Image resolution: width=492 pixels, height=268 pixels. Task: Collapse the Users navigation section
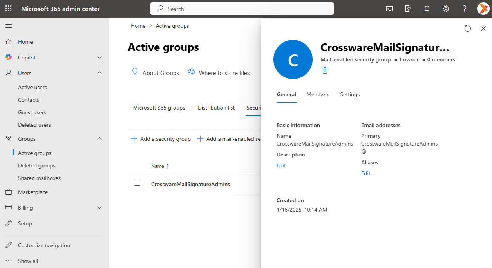tap(99, 73)
